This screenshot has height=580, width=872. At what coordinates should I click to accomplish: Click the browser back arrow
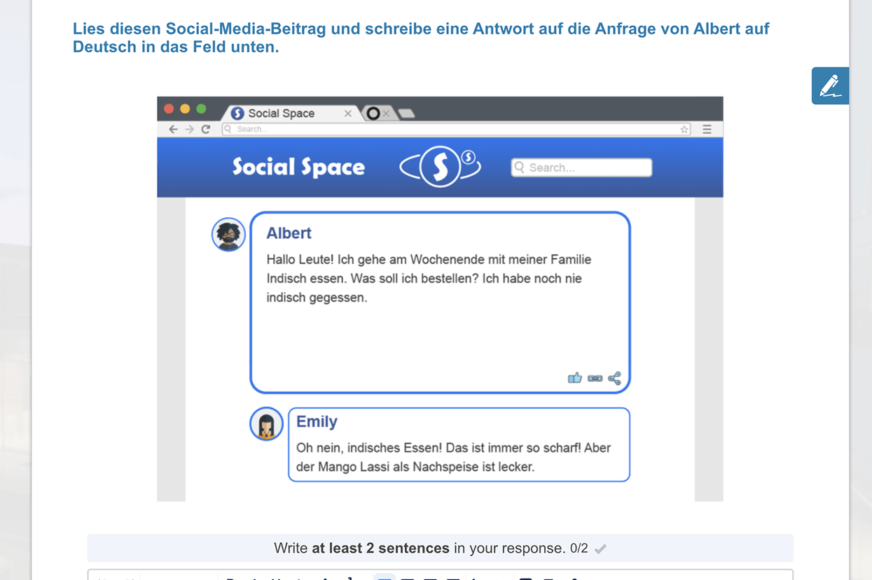coord(173,129)
